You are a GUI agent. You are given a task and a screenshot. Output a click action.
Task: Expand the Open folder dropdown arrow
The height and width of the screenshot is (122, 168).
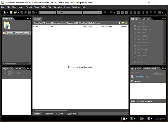point(18,13)
